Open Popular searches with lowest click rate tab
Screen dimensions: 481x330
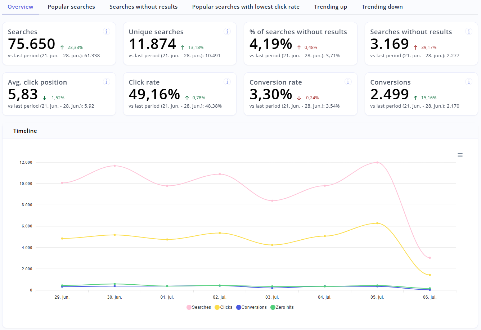pos(246,7)
